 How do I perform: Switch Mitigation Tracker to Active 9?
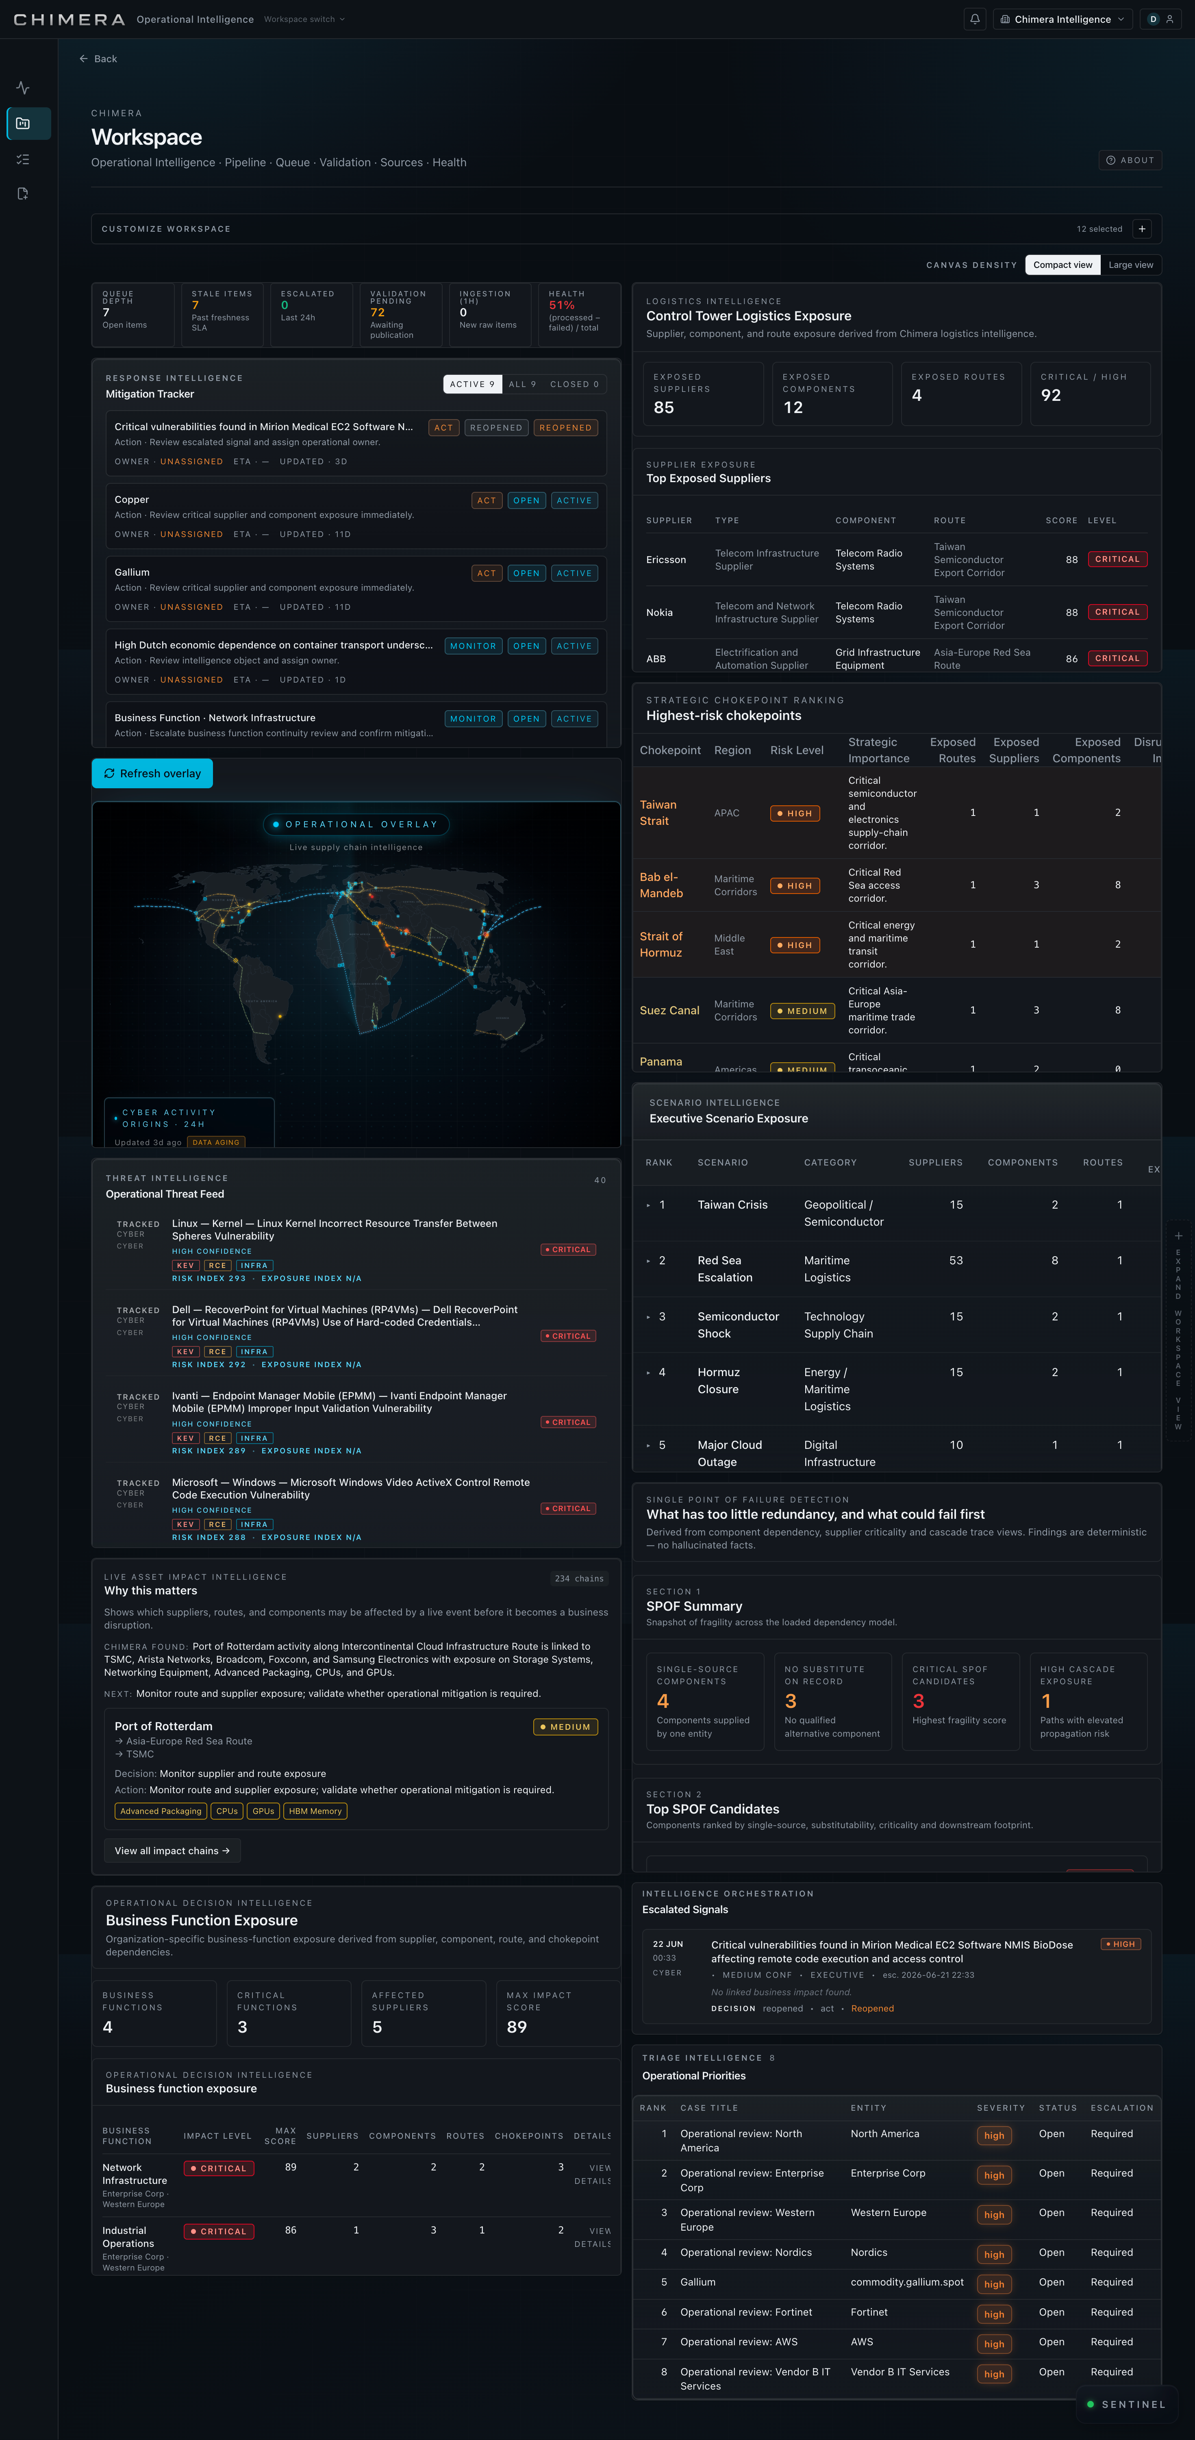[471, 385]
